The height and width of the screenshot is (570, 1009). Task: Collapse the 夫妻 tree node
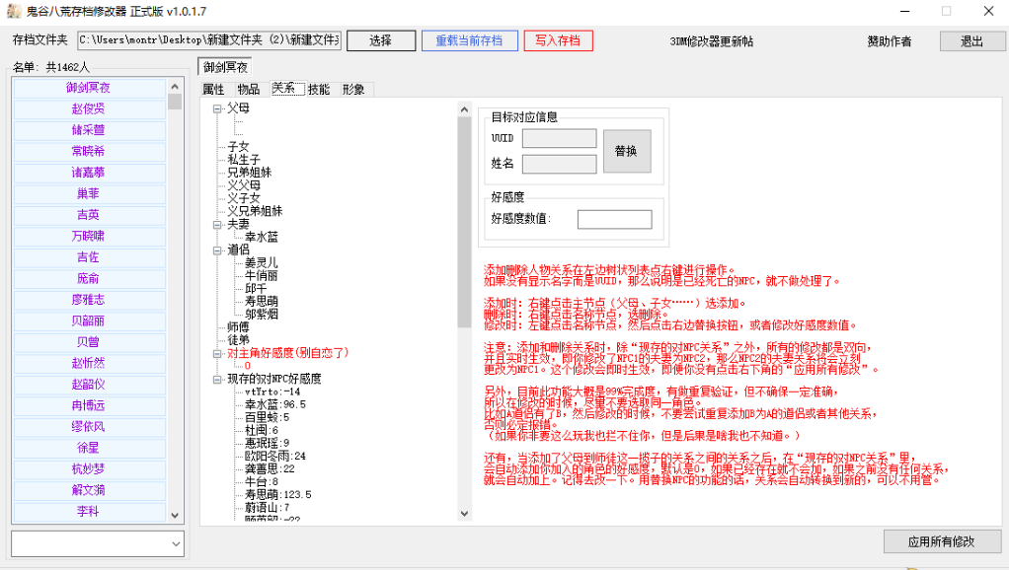tap(217, 224)
